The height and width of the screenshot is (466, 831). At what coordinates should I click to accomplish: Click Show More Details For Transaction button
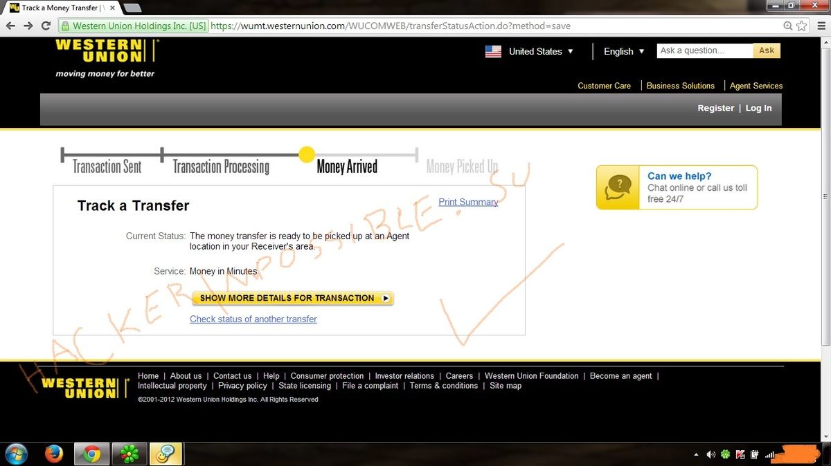point(292,298)
